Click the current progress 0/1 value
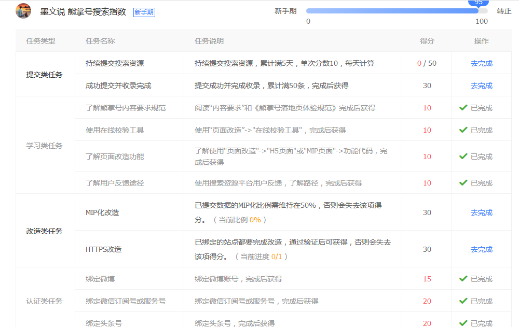Viewport: 519px width, 327px height. 277,257
